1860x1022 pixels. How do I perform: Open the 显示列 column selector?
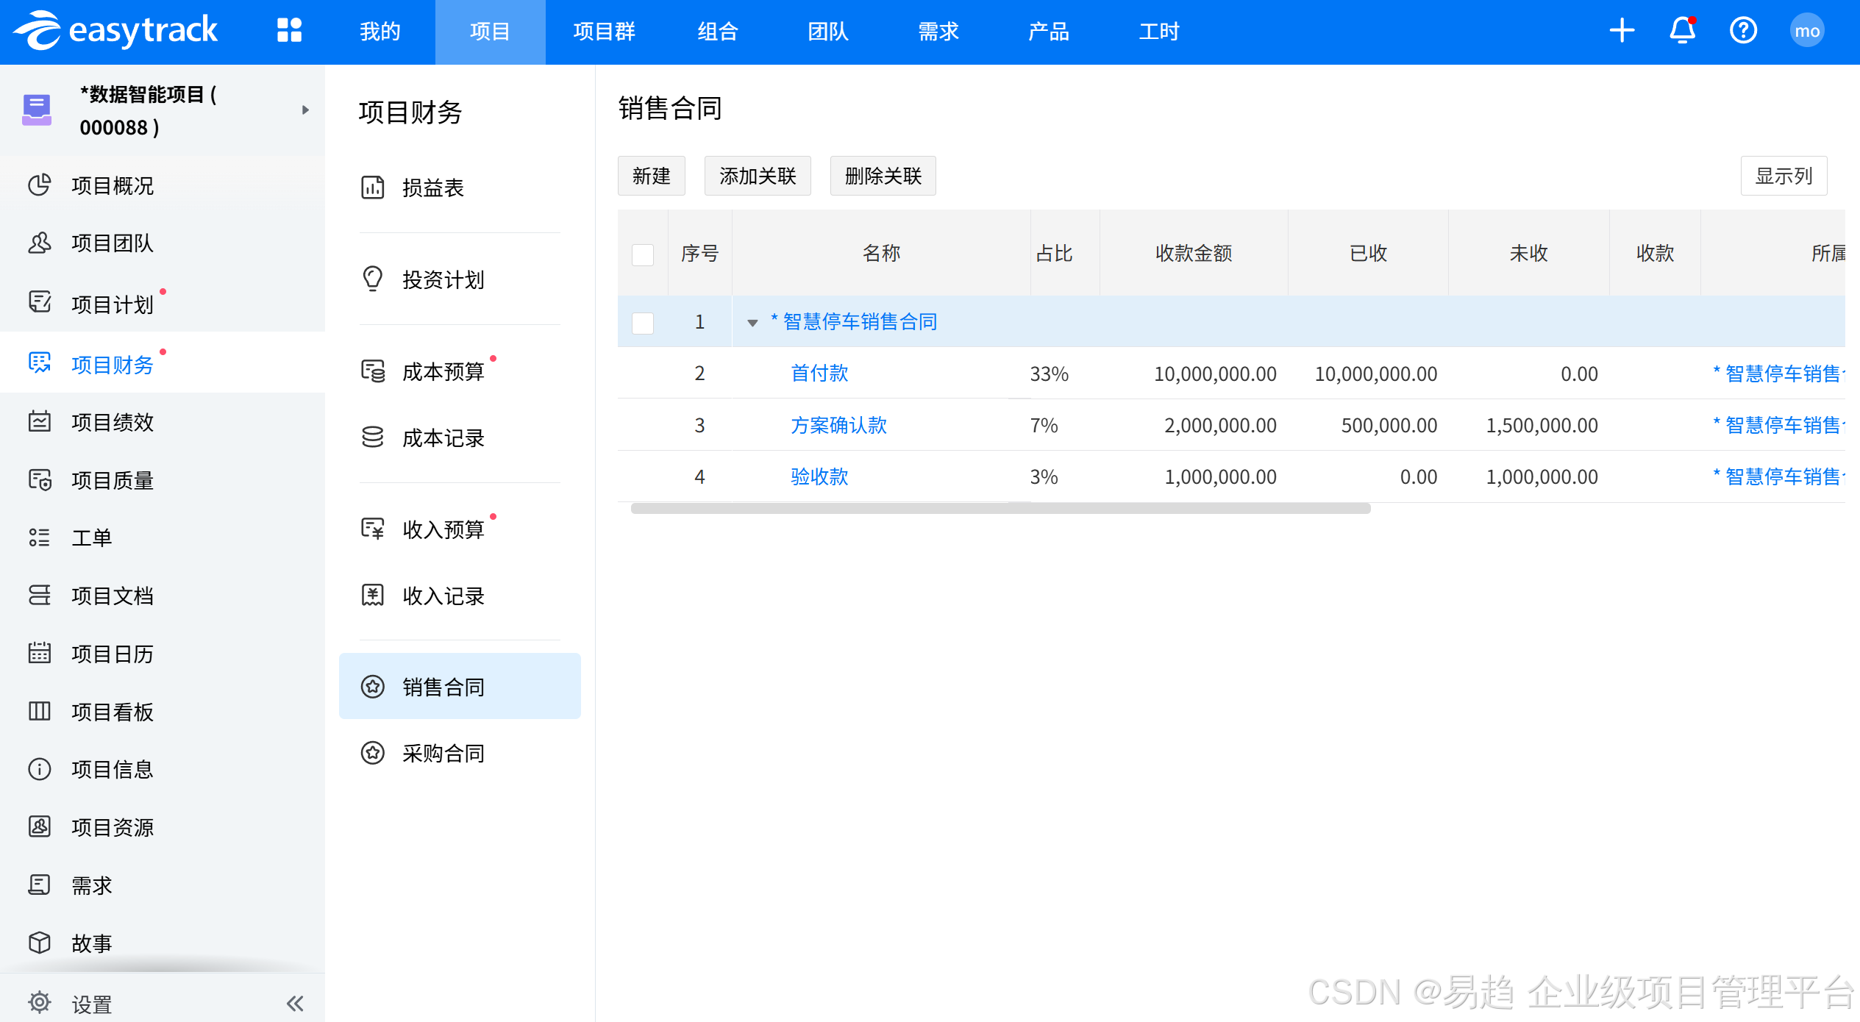1783,176
